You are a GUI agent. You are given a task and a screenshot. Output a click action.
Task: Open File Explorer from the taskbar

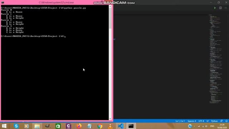[x=37, y=126]
